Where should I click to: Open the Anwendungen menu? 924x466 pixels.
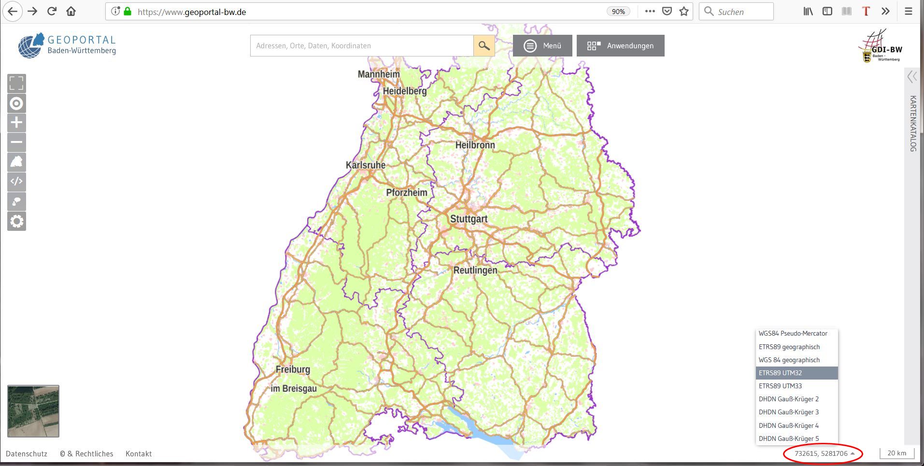pos(620,46)
